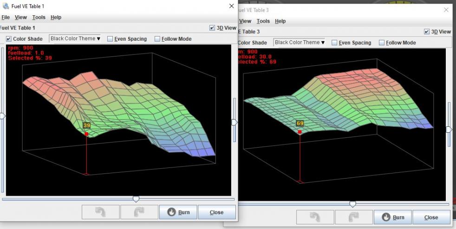Image resolution: width=456 pixels, height=229 pixels.
Task: Enable Even Spacing in Fuel VE Table 1
Action: (x=111, y=39)
